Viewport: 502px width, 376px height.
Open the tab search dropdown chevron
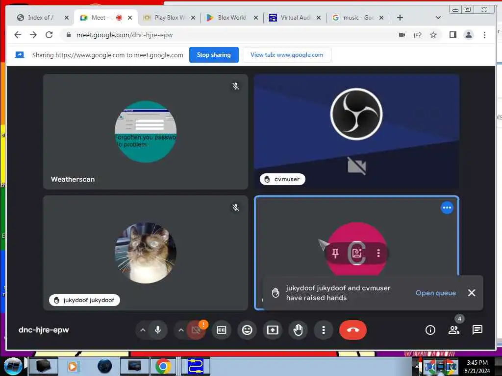pos(438,18)
